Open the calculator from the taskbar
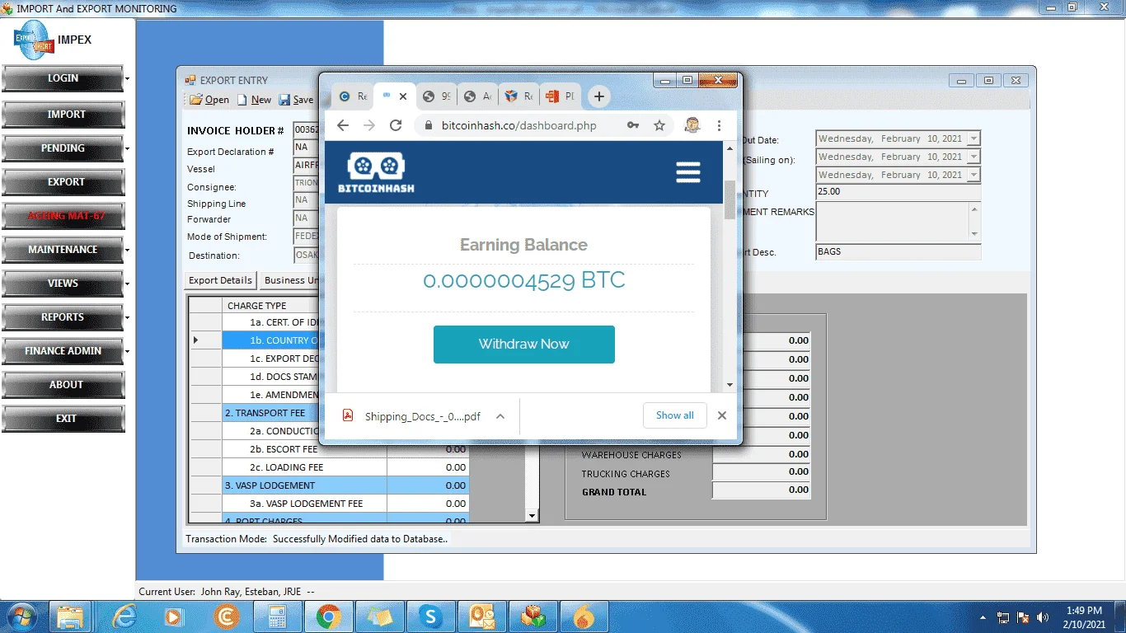The height and width of the screenshot is (633, 1126). [x=276, y=617]
